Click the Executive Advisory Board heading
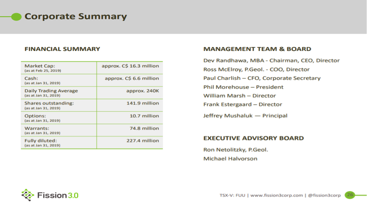367x206 pixels. [x=253, y=138]
